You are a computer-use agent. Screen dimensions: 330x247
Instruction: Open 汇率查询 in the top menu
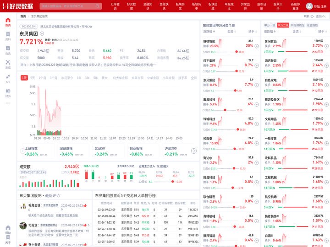115,6
